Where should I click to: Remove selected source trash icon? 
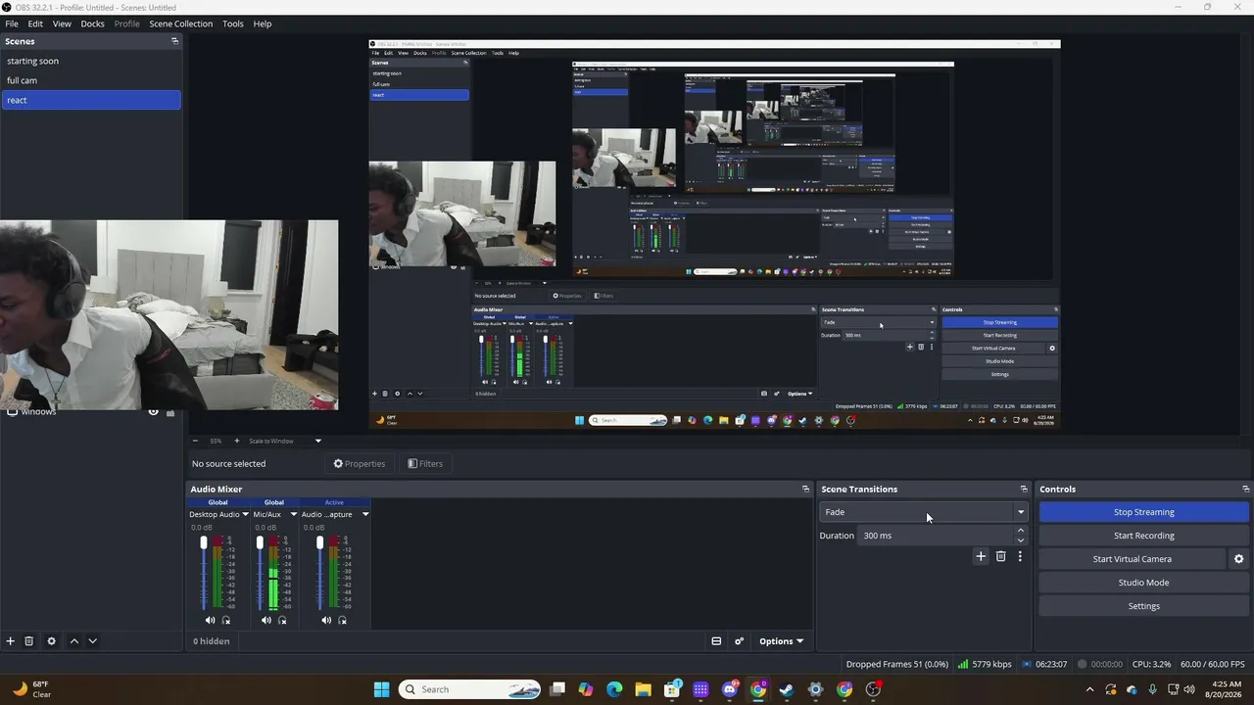click(29, 641)
